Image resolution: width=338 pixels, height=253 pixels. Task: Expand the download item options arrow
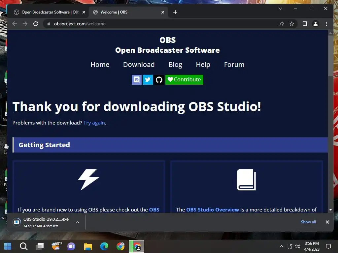(x=78, y=222)
